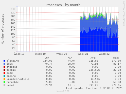
Task: Click uninterruptible average value 13.54m
Action: (95, 79)
